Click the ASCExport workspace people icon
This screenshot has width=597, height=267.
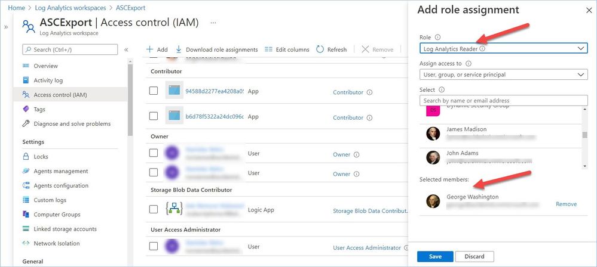click(x=29, y=27)
